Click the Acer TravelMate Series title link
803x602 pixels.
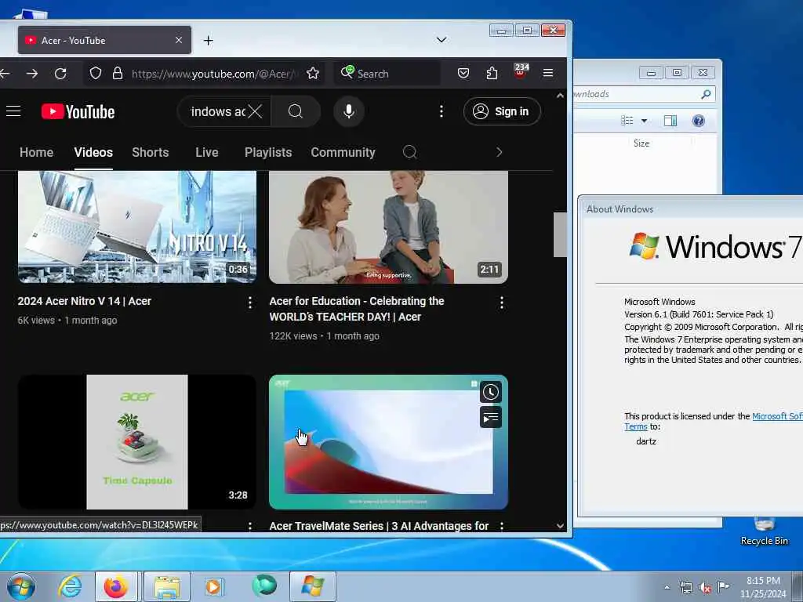pos(379,526)
